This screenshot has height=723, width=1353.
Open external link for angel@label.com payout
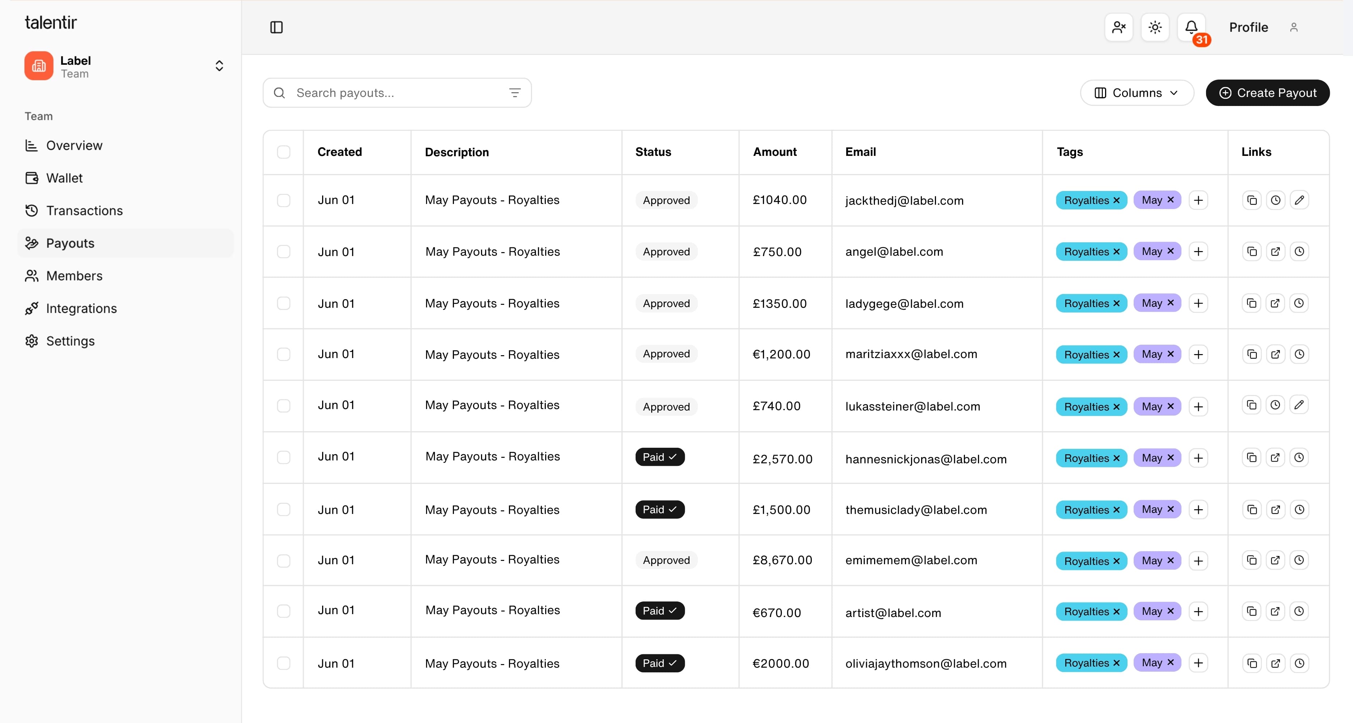click(1275, 251)
